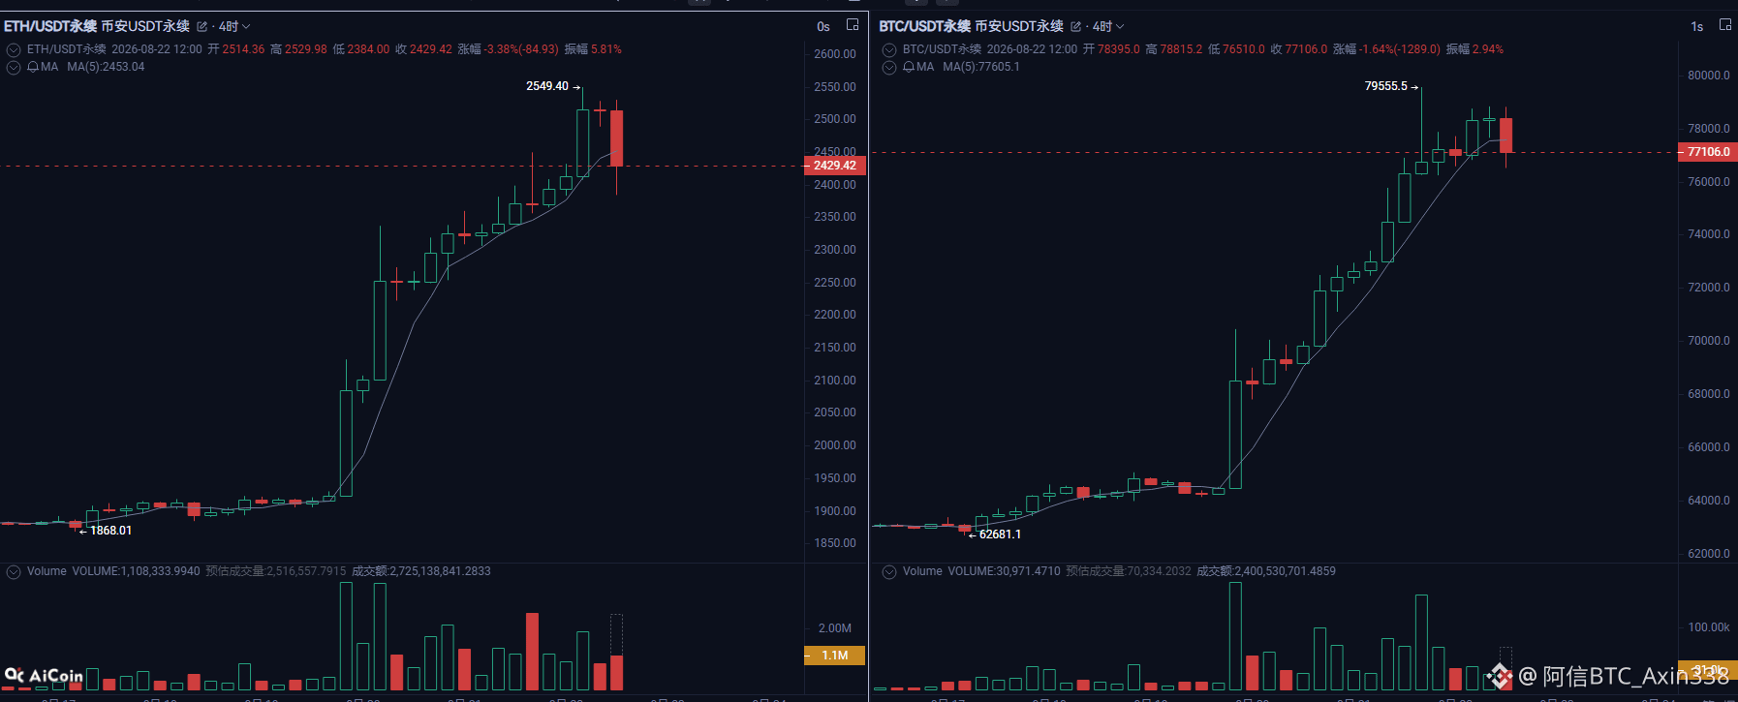
Task: Click the MA(5):77605.1 value on BTC chart
Action: pyautogui.click(x=981, y=67)
